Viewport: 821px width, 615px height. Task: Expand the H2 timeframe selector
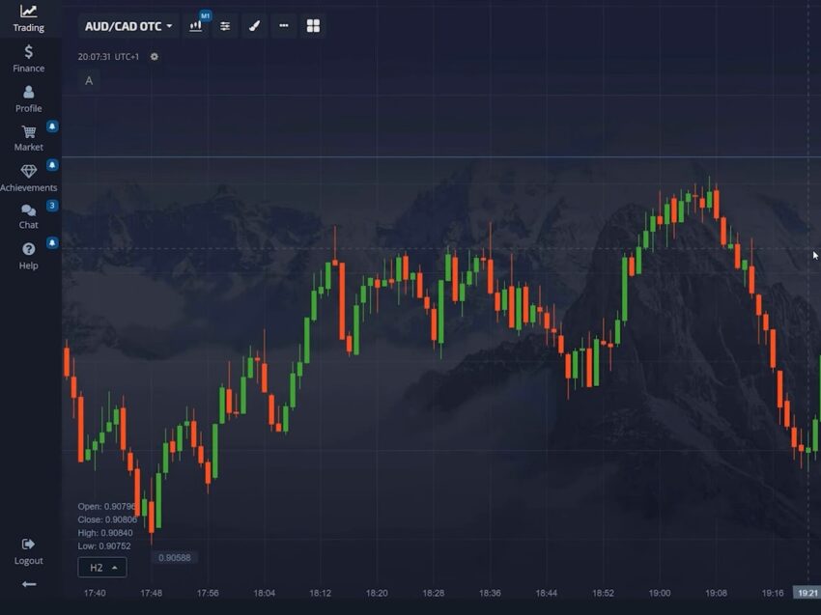[102, 568]
